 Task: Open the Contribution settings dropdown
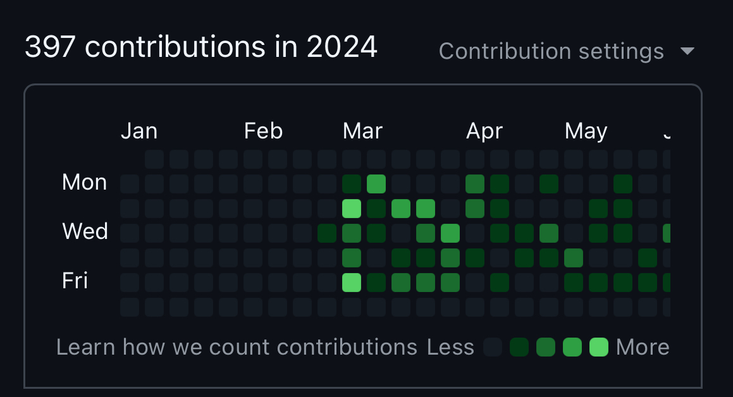click(x=566, y=51)
